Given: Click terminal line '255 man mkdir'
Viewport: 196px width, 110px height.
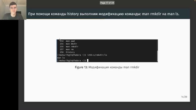Looking at the screenshot, I should 68,44.
